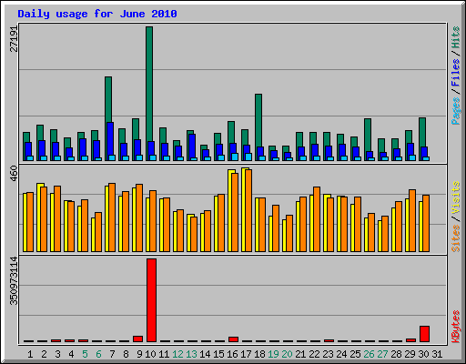Click day label 9 on x-axis
The width and height of the screenshot is (466, 364).
pyautogui.click(x=139, y=354)
